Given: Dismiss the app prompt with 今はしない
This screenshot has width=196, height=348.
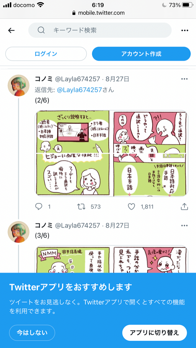Looking at the screenshot, I should pos(32,333).
